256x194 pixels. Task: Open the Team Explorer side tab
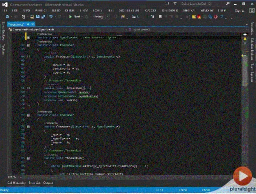252,72
